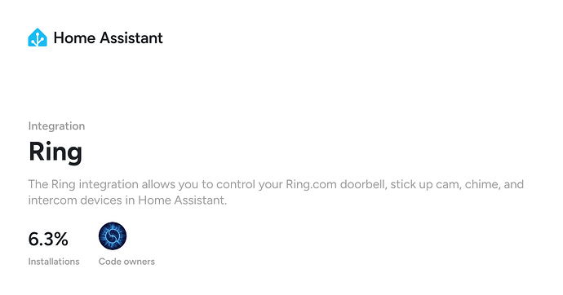
Task: Click the word and ending first description line
Action: pyautogui.click(x=514, y=184)
